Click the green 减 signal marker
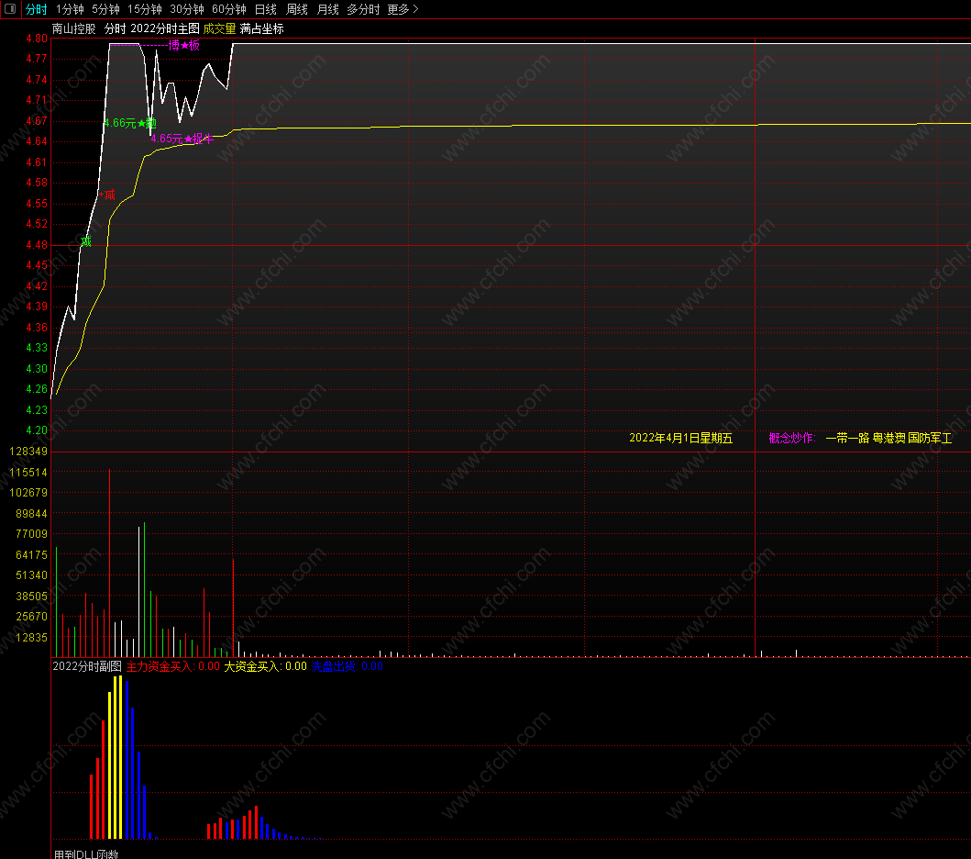971x859 pixels. [x=86, y=241]
